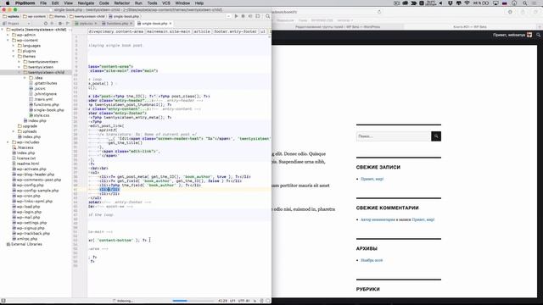Screen dimensions: 543x305
Task: Collapse the wp-content folder
Action: pos(8,40)
